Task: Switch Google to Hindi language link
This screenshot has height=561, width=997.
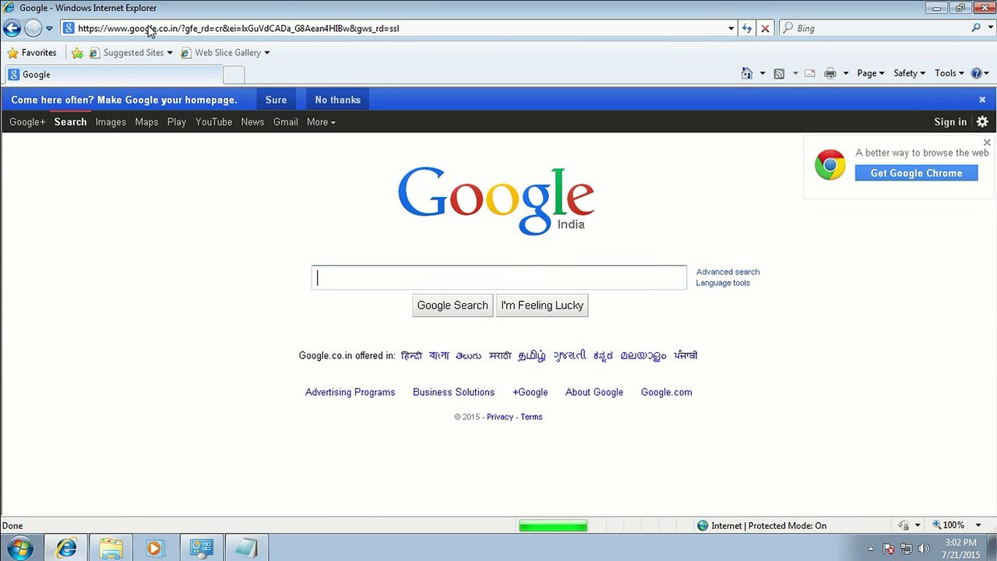Action: [x=411, y=355]
